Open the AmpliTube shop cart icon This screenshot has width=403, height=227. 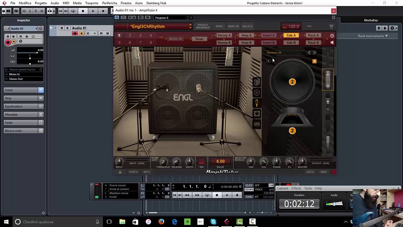pos(331,26)
